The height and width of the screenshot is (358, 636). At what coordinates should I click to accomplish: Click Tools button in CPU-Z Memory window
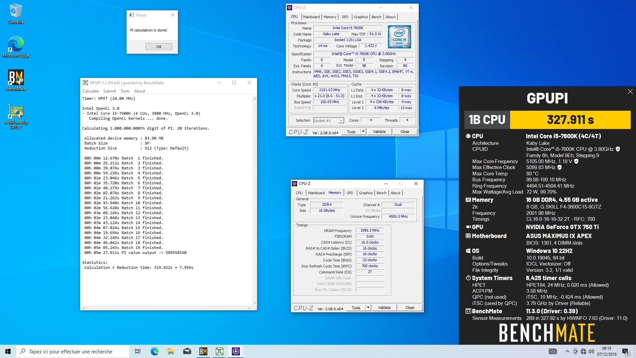point(356,308)
